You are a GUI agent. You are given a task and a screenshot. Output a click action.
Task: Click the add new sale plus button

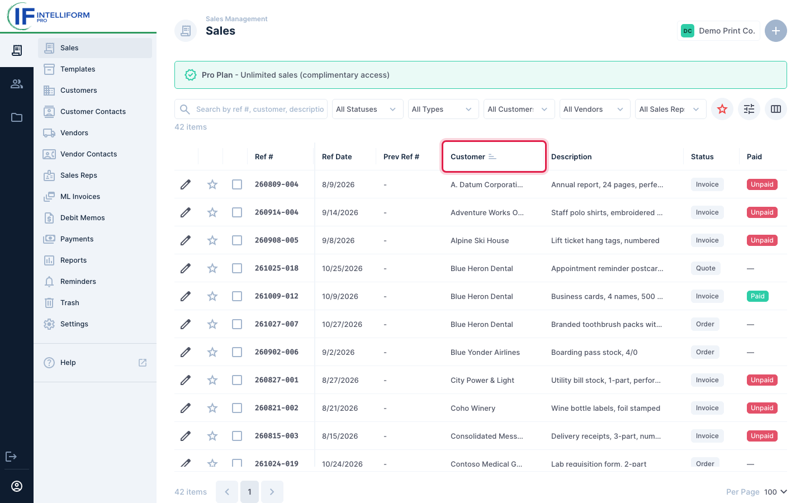[x=776, y=31]
